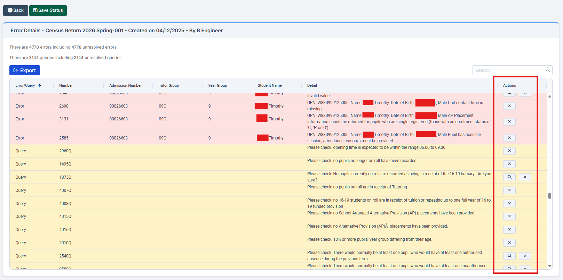The width and height of the screenshot is (563, 280).
Task: Click the X icon for error 2585
Action: tap(509, 138)
